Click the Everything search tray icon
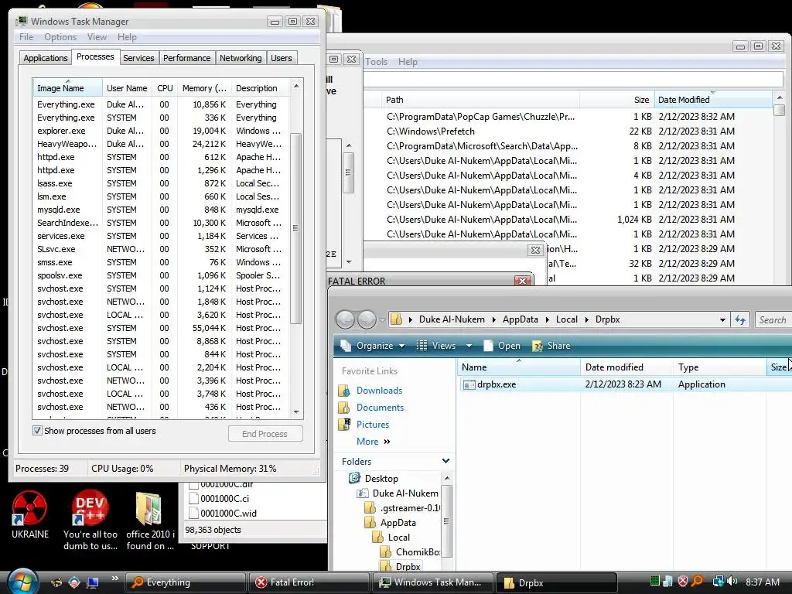The width and height of the screenshot is (792, 594). click(x=697, y=582)
